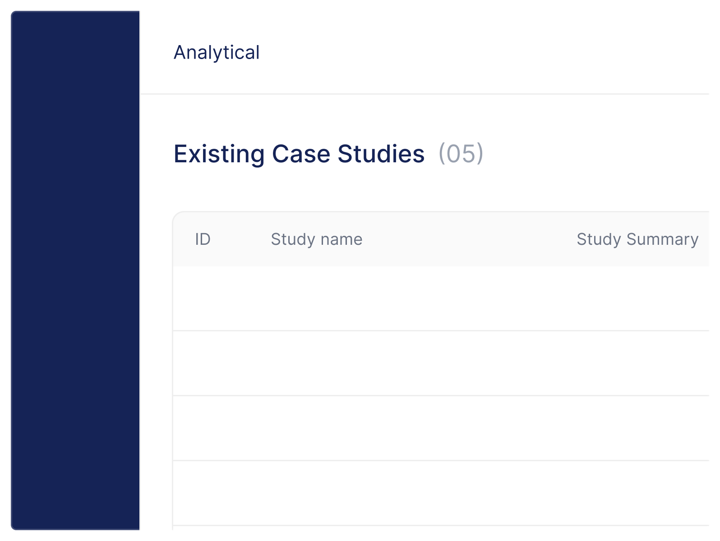Select the Existing Case Studies heading
Image resolution: width=720 pixels, height=541 pixels.
[299, 154]
